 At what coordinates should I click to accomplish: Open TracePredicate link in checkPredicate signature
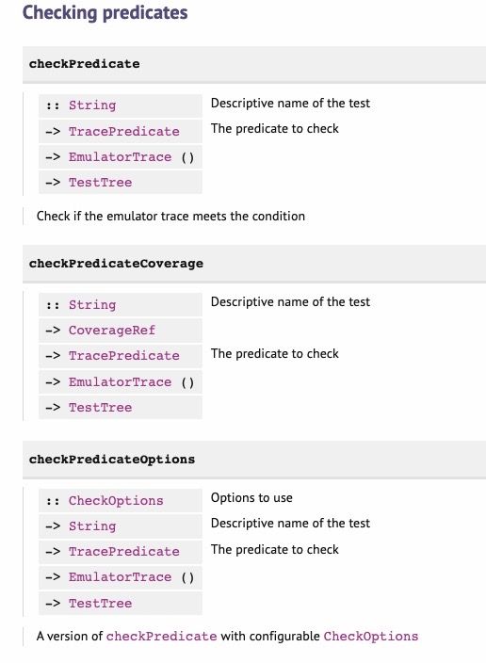pos(124,132)
